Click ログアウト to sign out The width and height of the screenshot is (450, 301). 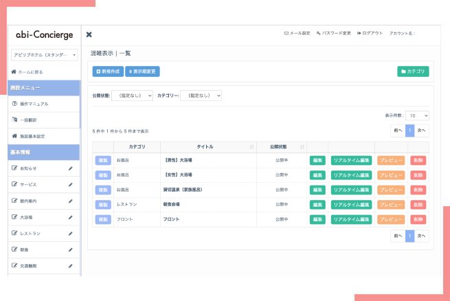click(370, 33)
